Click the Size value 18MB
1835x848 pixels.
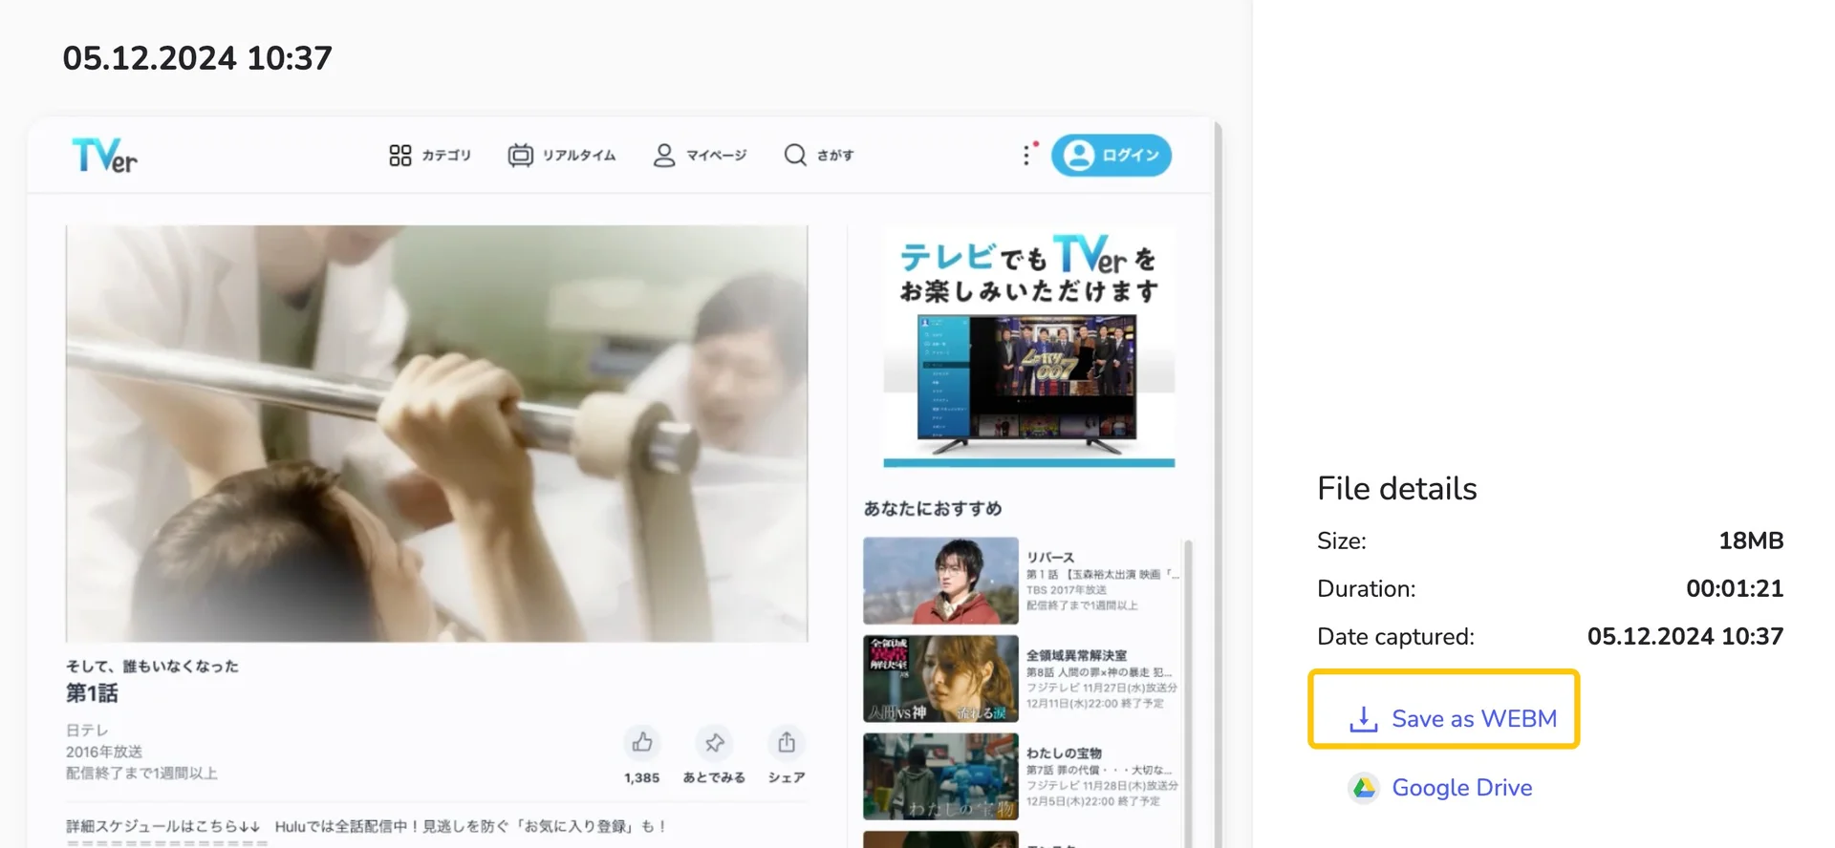1751,541
